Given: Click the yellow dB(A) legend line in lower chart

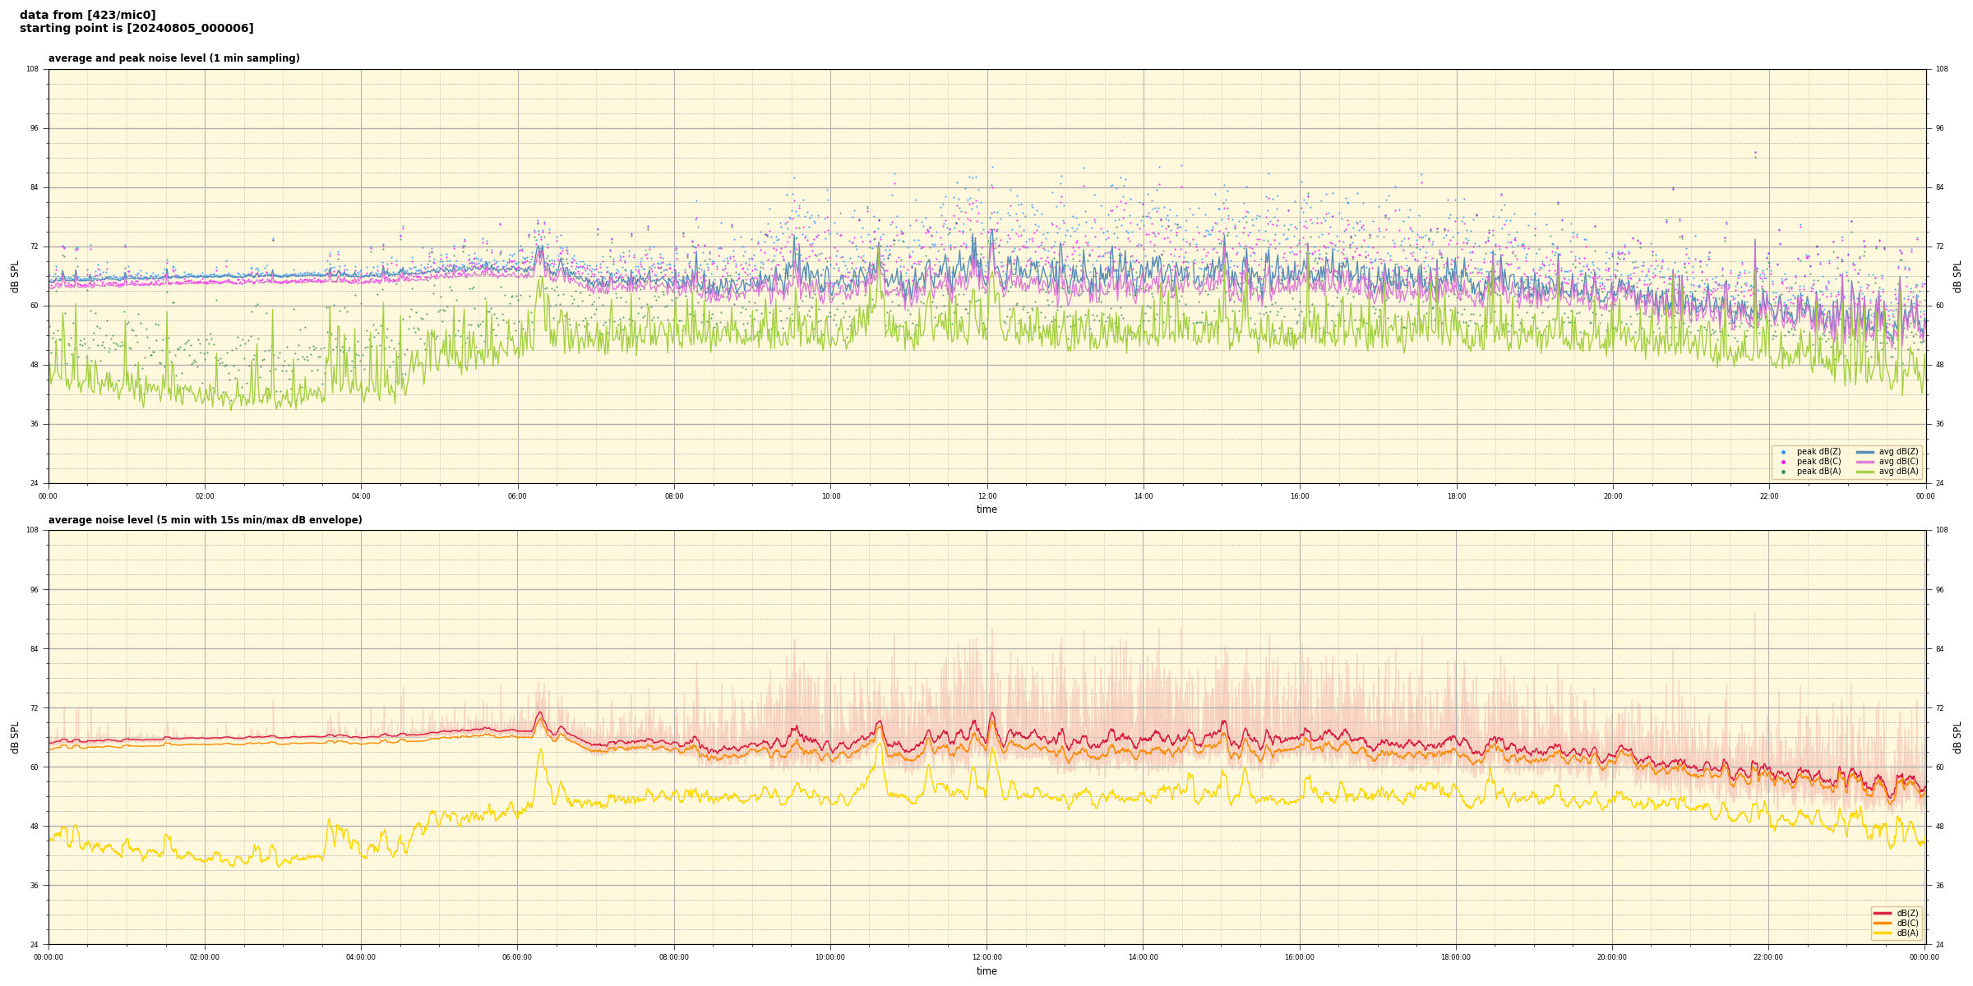Looking at the screenshot, I should [1882, 933].
